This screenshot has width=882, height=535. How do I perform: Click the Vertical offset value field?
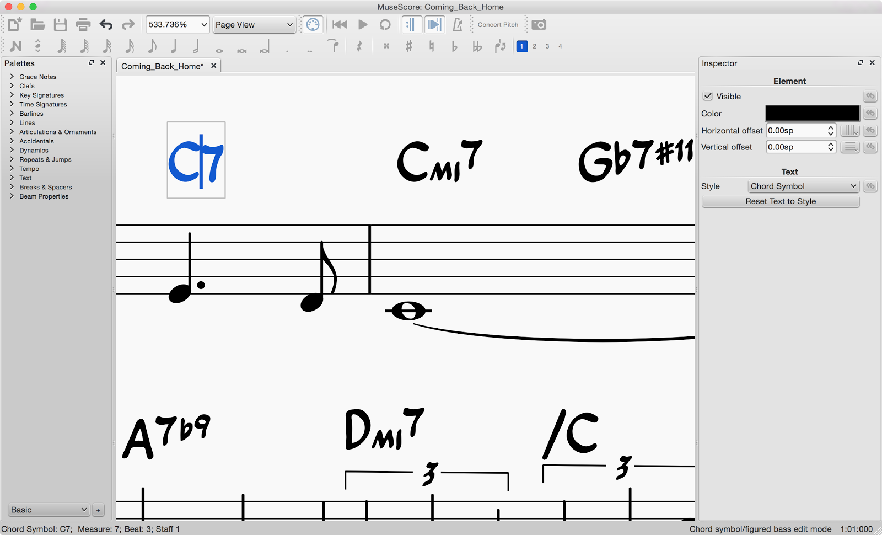click(x=798, y=147)
